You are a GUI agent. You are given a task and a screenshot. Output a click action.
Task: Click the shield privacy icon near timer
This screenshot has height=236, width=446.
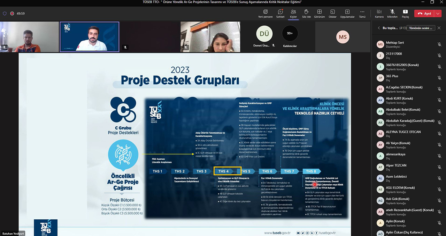[5, 14]
